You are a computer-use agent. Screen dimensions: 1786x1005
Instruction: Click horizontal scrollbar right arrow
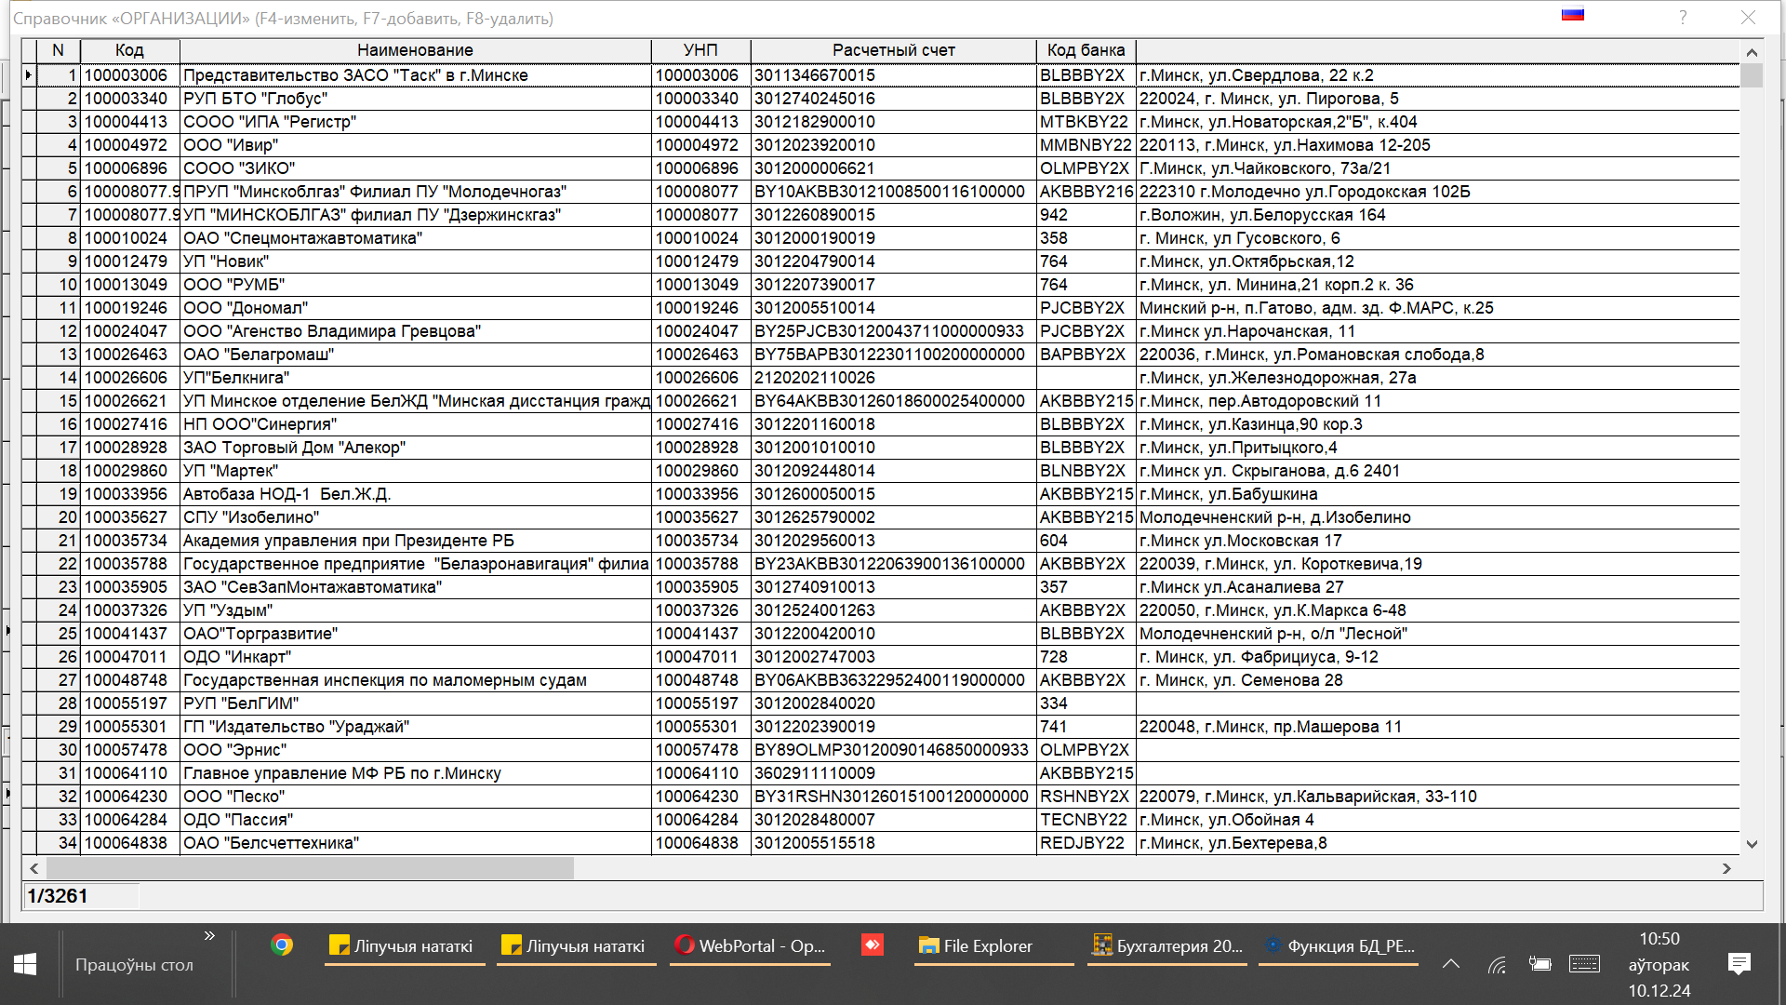[1726, 868]
